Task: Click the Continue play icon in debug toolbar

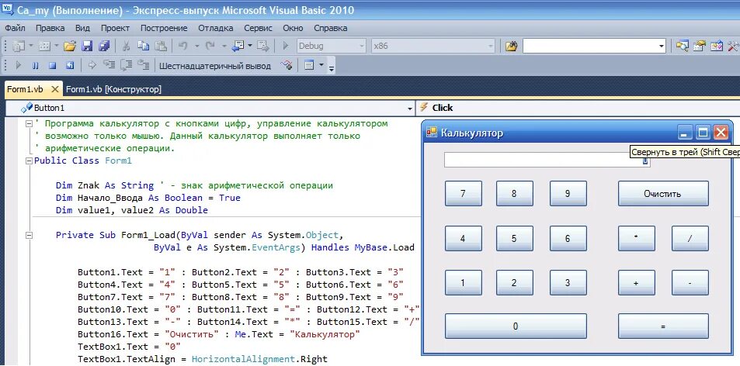Action: tap(19, 65)
